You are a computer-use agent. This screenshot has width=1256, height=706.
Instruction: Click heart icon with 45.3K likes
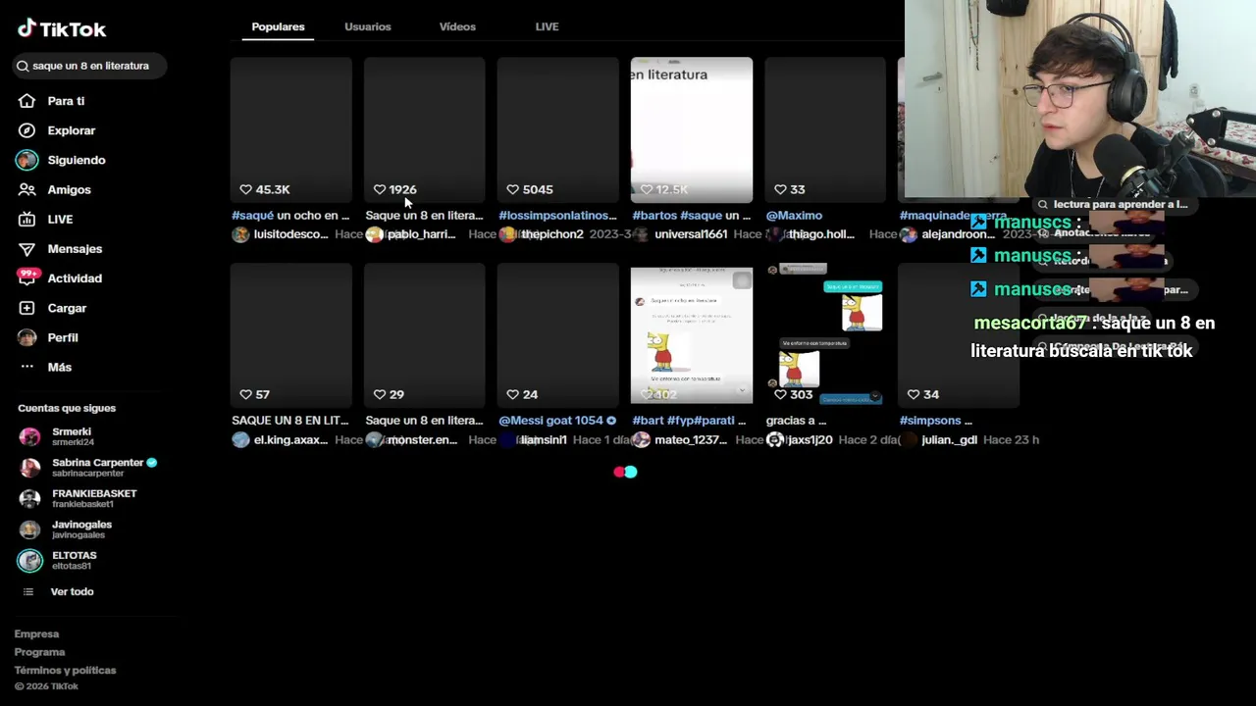[x=245, y=189]
